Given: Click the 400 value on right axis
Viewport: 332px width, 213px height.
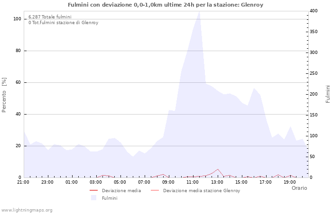Looking at the screenshot, I should (x=314, y=11).
